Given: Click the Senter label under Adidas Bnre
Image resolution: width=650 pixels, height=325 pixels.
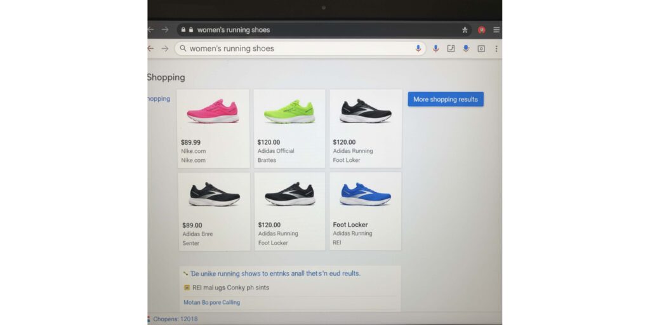Looking at the screenshot, I should 190,243.
